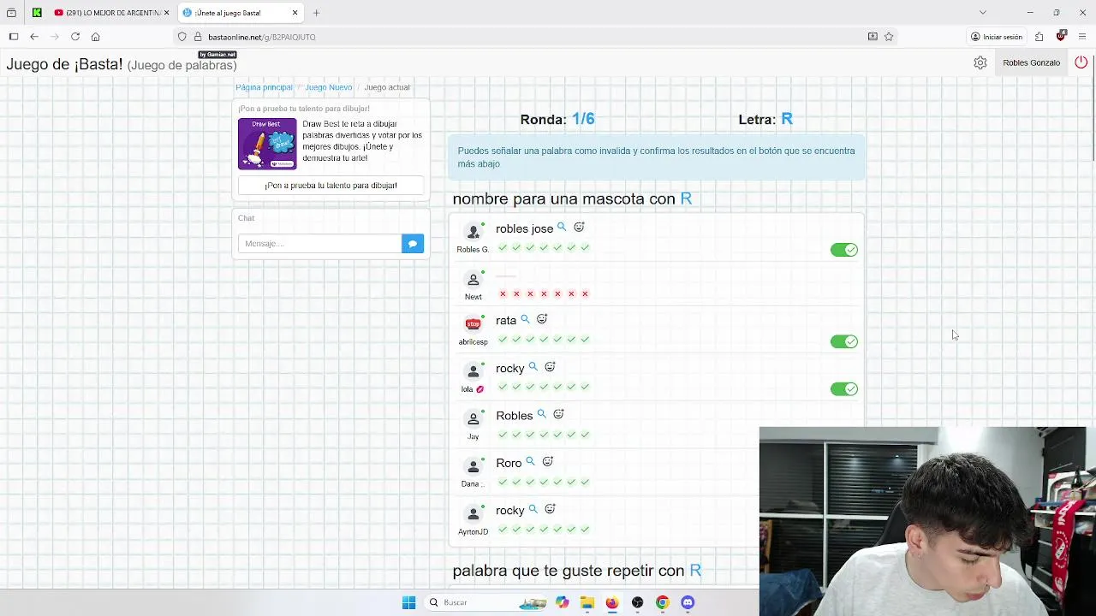This screenshot has height=616, width=1096.
Task: Click 'palabra que te guste repetir con R' heading
Action: coord(576,571)
